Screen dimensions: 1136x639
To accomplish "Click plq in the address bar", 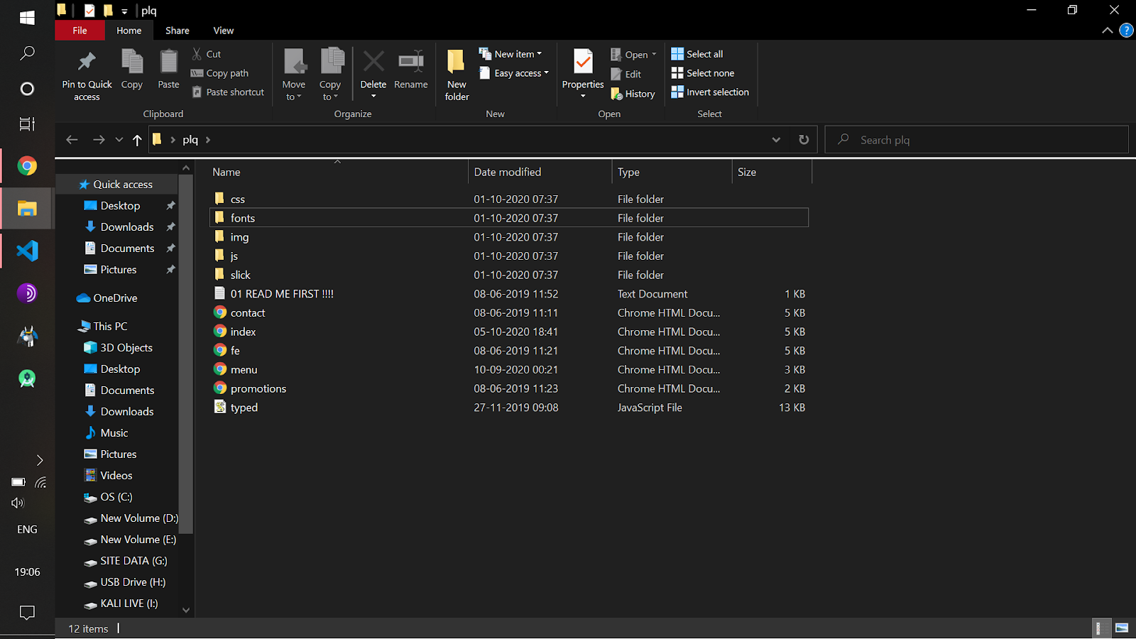I will [190, 140].
